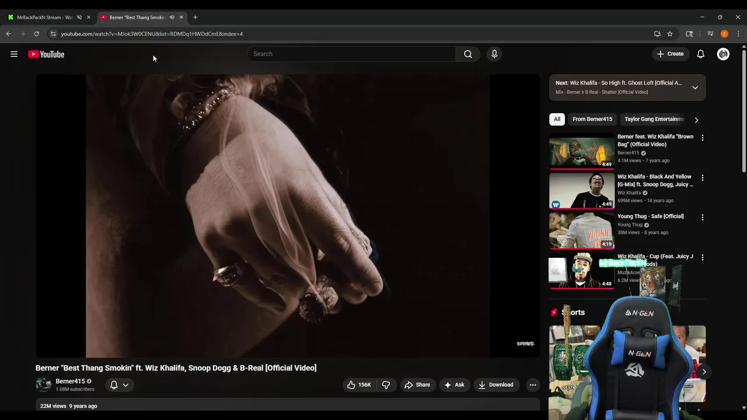Select the Taylor Gang Entertainment chip
The height and width of the screenshot is (420, 747).
click(654, 119)
